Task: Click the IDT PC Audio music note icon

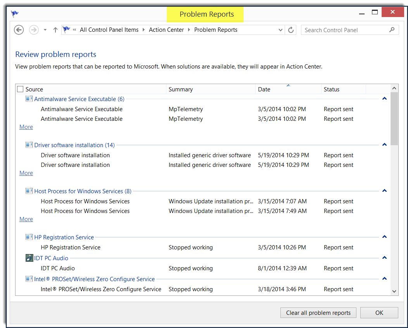Action: [x=29, y=258]
